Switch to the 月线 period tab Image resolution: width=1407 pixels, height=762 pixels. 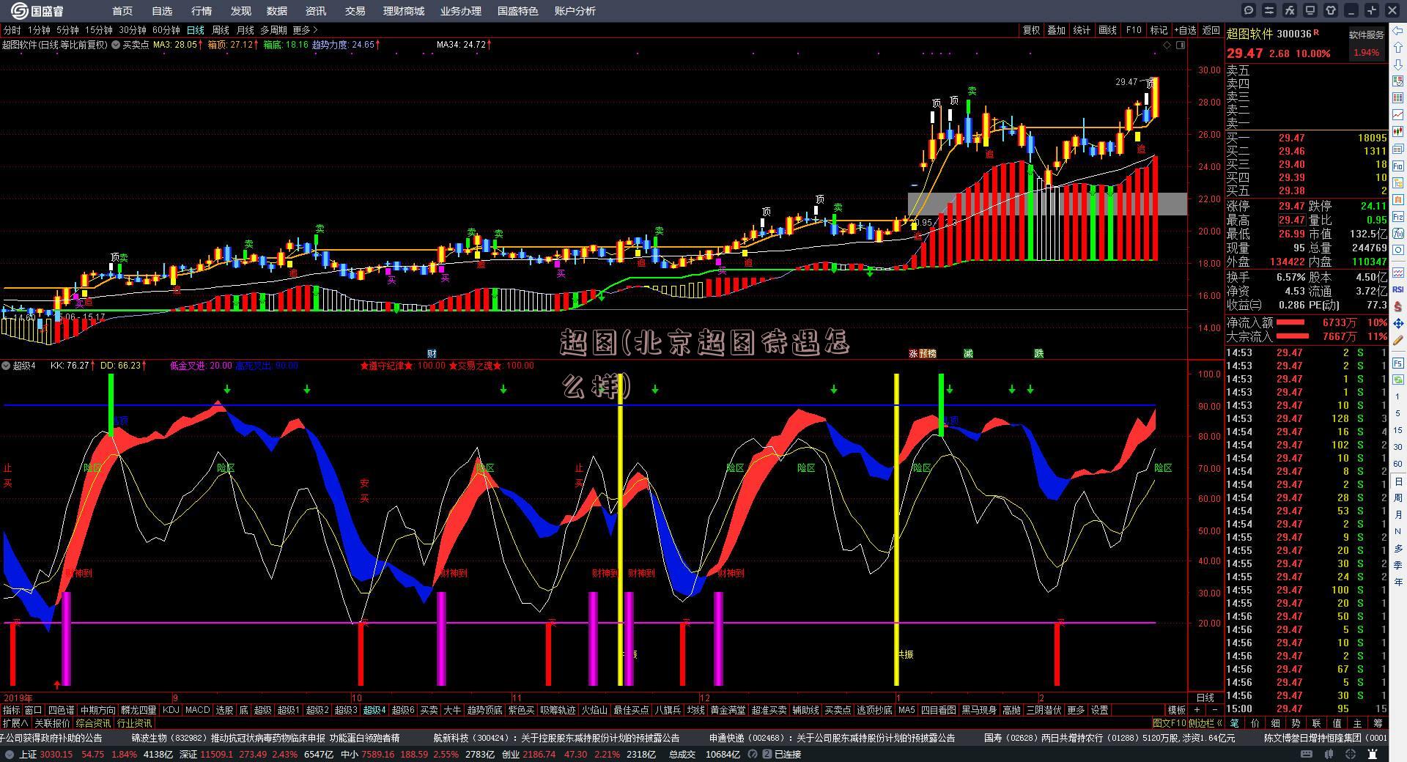tap(245, 30)
